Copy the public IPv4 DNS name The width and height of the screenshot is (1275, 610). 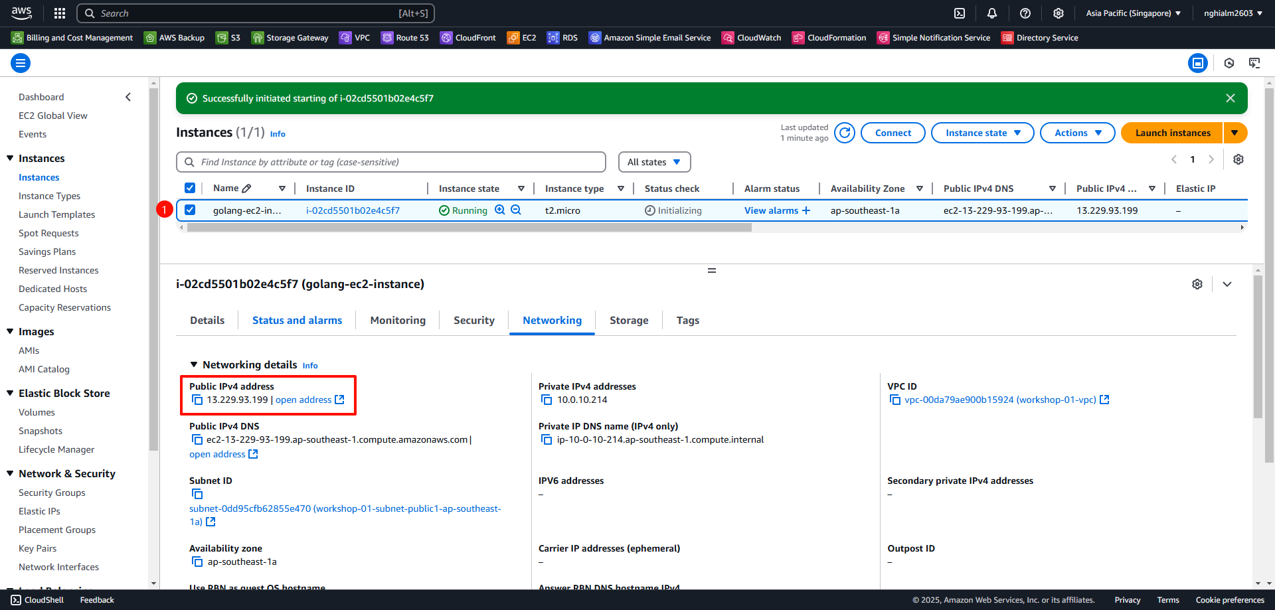197,439
